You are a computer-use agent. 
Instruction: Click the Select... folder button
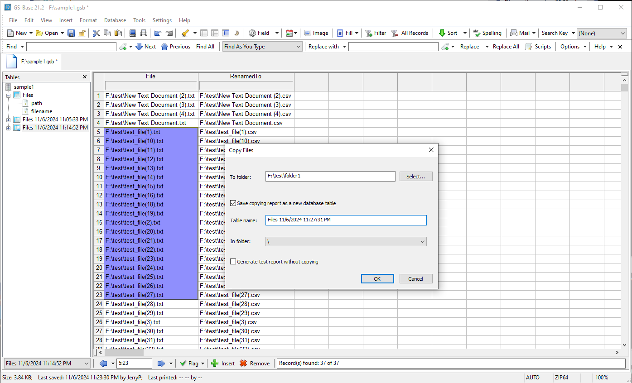tap(416, 177)
